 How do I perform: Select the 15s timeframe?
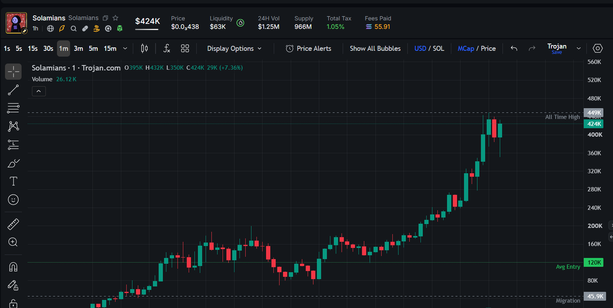click(33, 49)
